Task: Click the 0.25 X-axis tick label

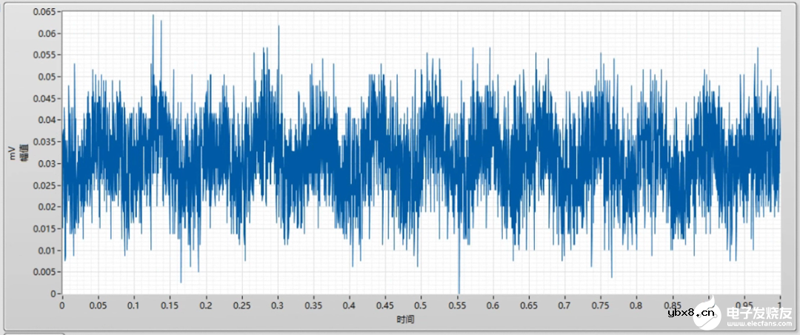Action: (241, 305)
